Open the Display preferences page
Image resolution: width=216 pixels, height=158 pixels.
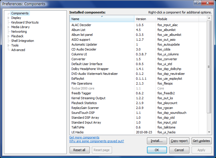click(x=16, y=18)
